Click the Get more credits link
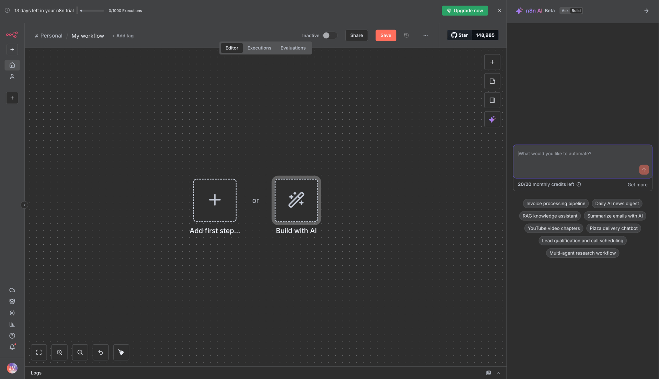 coord(637,185)
